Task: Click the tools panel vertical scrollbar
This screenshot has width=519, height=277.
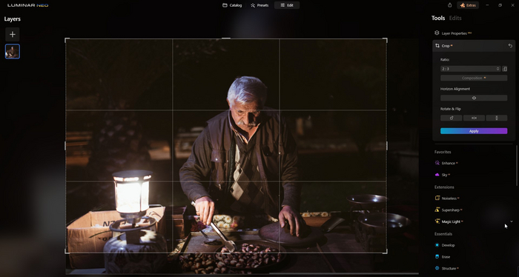Action: [516, 165]
